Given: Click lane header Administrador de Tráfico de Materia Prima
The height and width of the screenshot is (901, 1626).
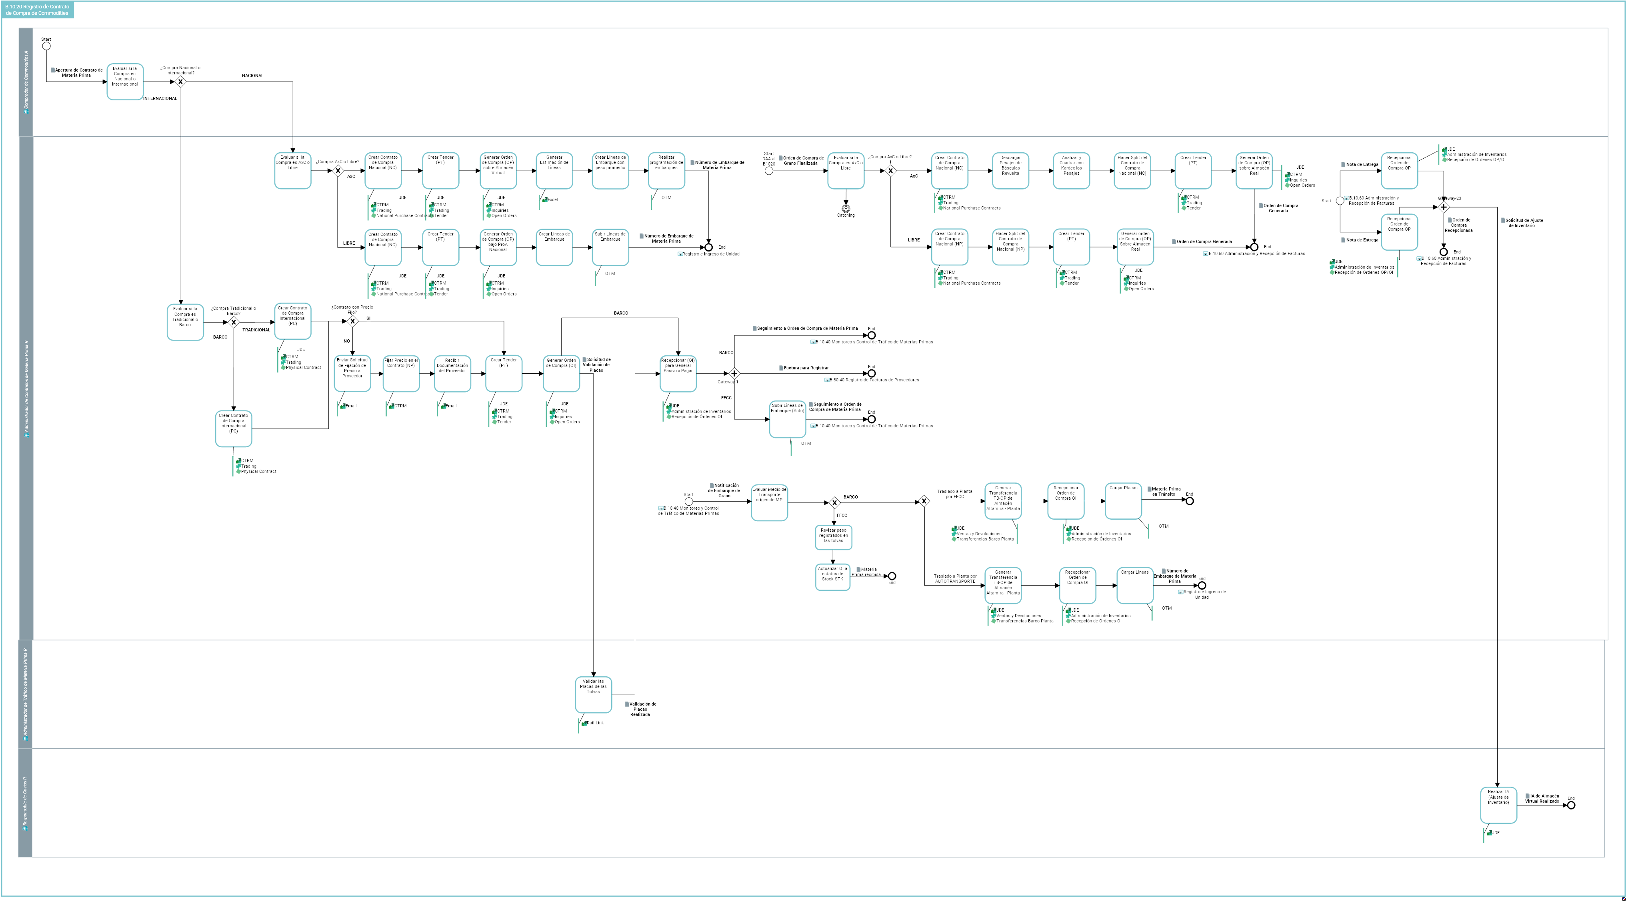Looking at the screenshot, I should (25, 694).
